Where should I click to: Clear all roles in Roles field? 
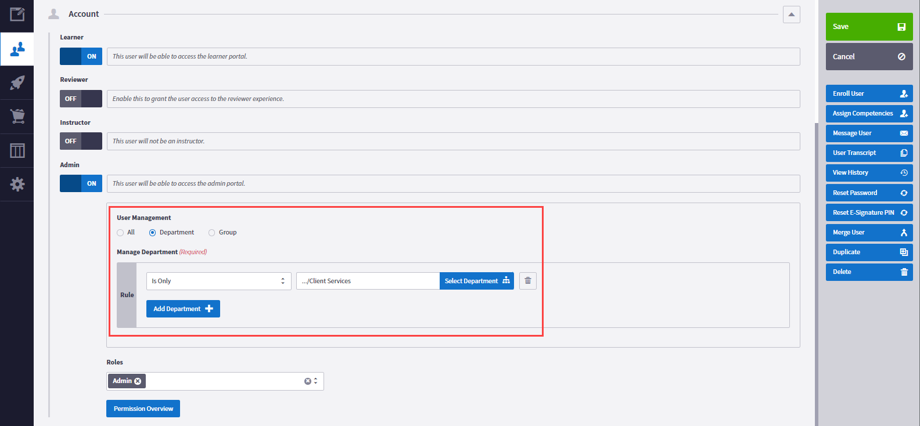(x=307, y=381)
